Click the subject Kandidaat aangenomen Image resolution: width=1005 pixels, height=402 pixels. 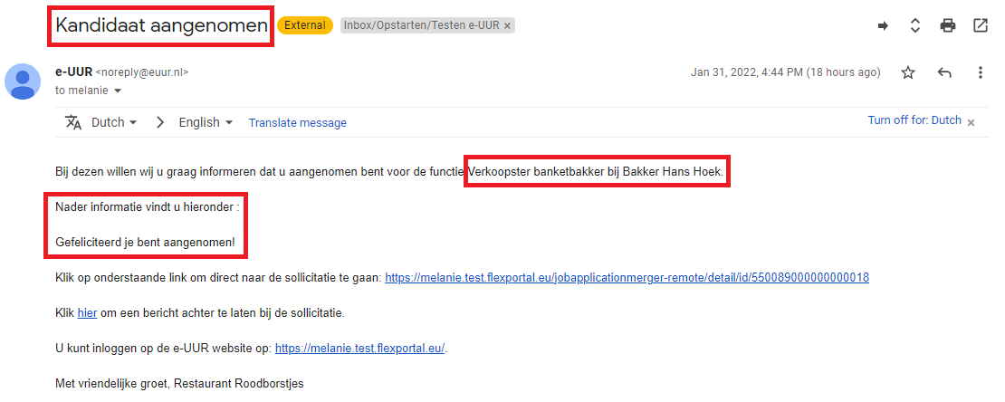click(161, 25)
